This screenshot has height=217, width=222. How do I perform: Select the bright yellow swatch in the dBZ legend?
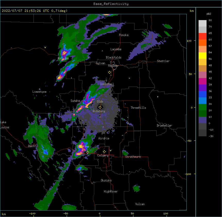(202, 55)
